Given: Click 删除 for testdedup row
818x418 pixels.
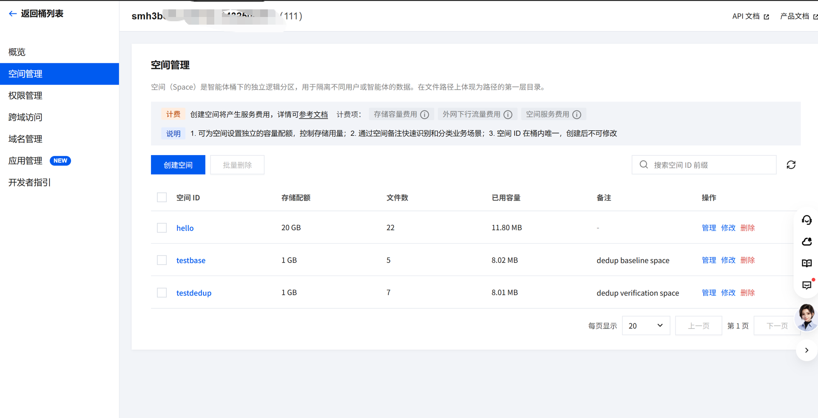Looking at the screenshot, I should [747, 293].
